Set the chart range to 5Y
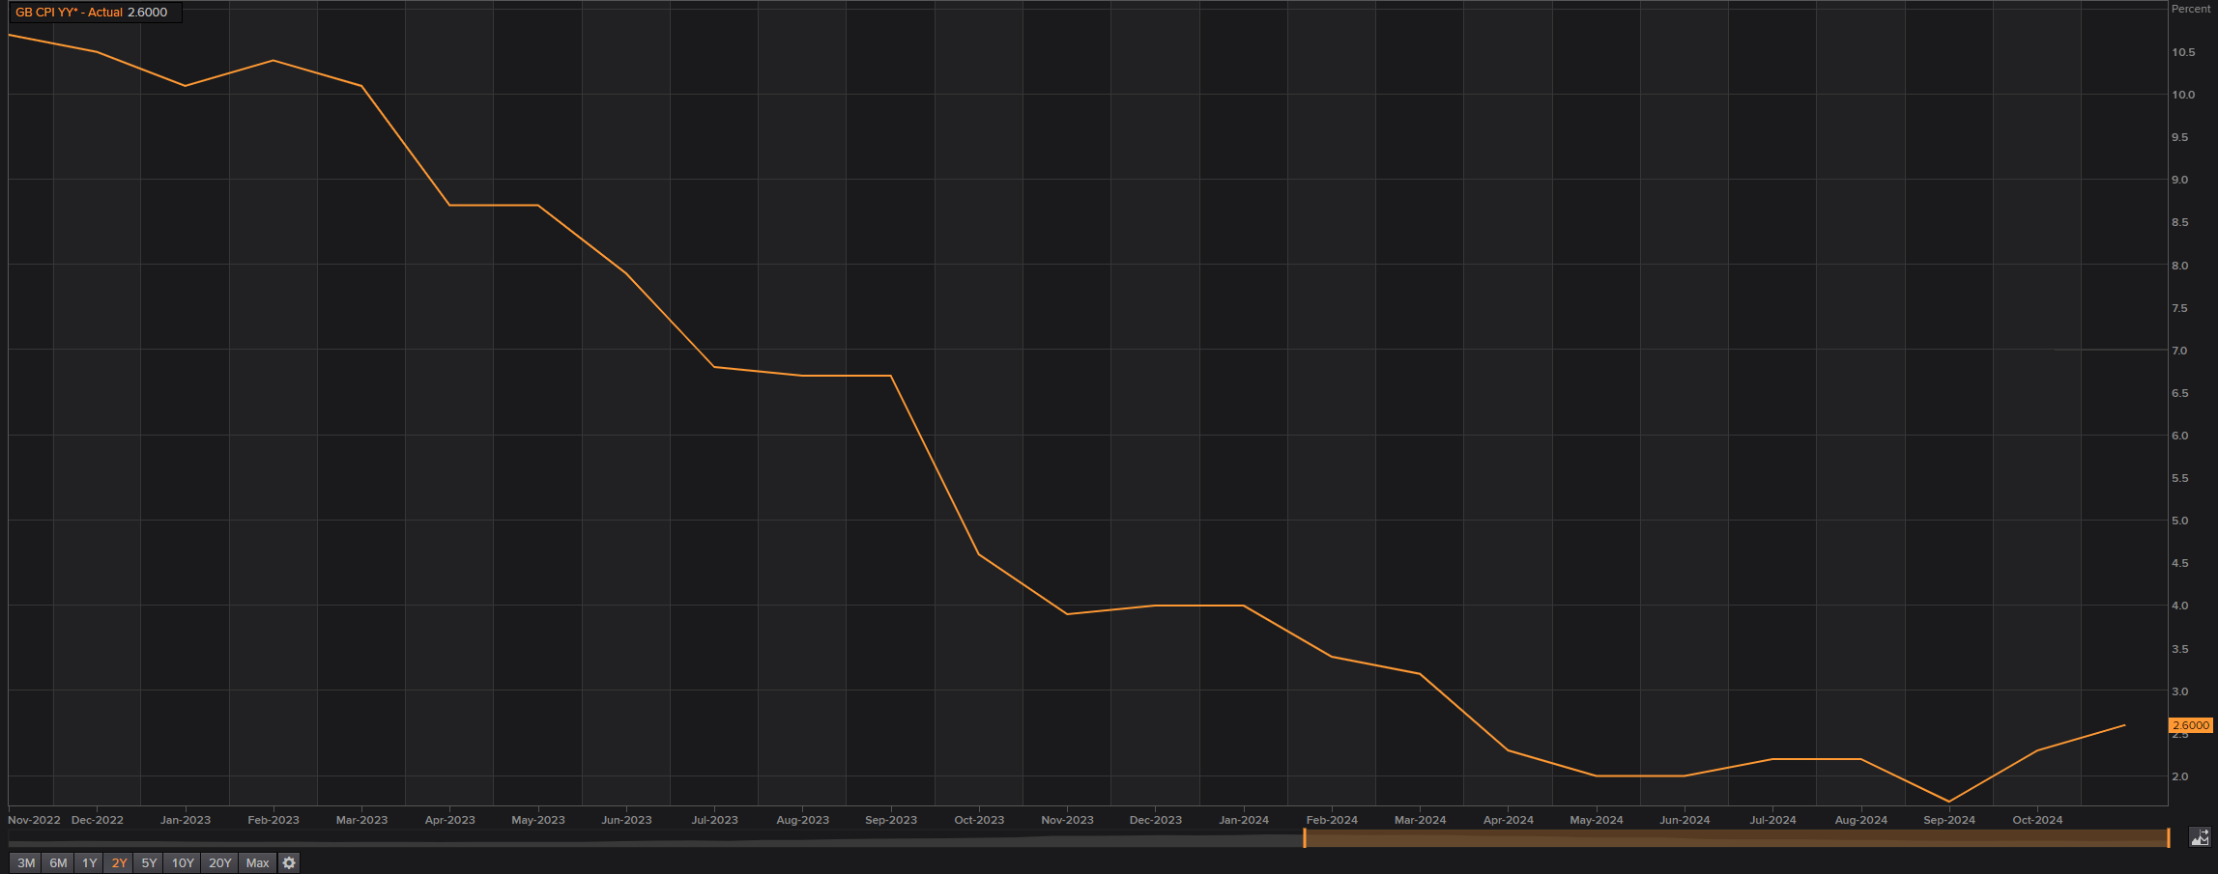Image resolution: width=2218 pixels, height=874 pixels. point(149,862)
